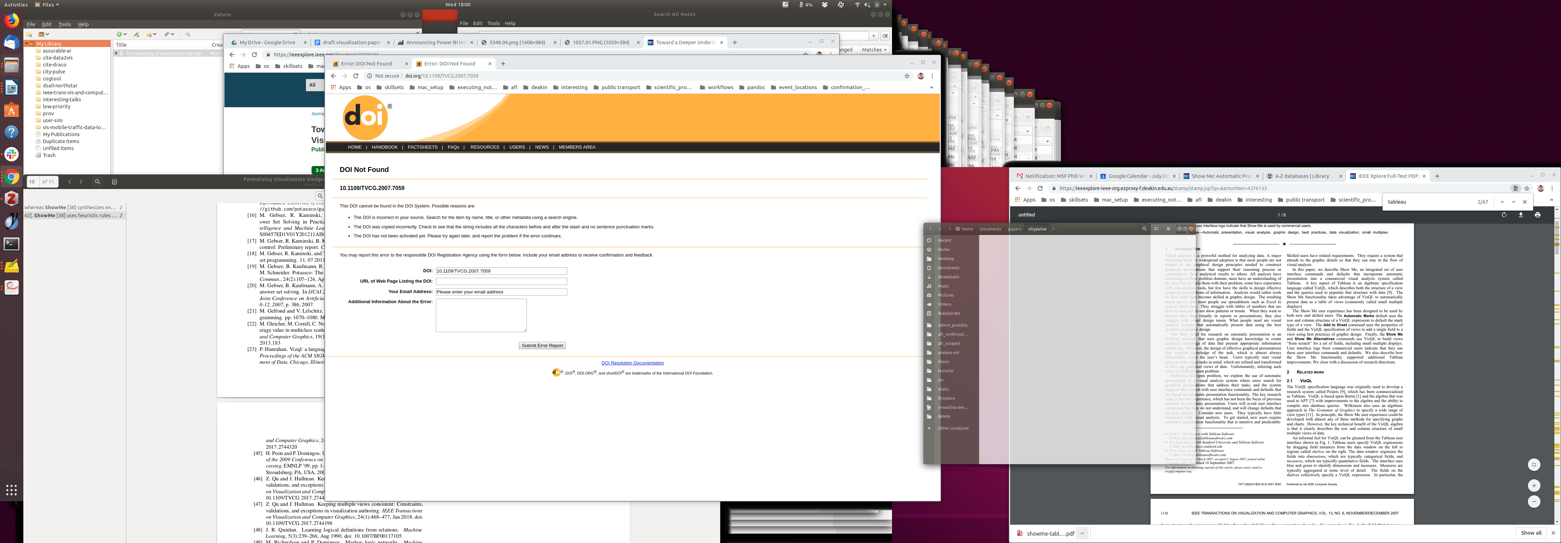Rotate the PDF with the rotate icon
Viewport: 1561px width, 543px height.
[1504, 215]
